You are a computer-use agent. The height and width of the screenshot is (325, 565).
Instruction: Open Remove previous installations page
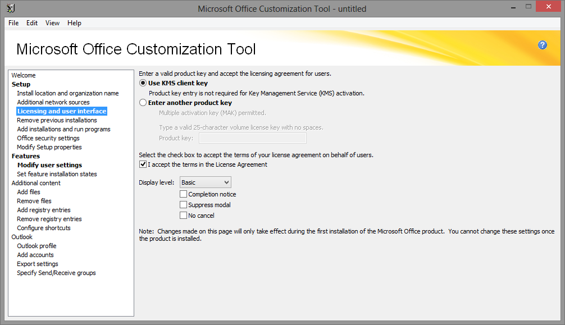click(x=57, y=120)
